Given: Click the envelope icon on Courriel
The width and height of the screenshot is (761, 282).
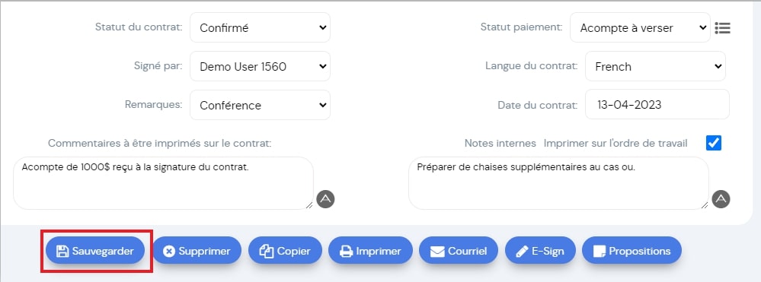Looking at the screenshot, I should (x=437, y=252).
